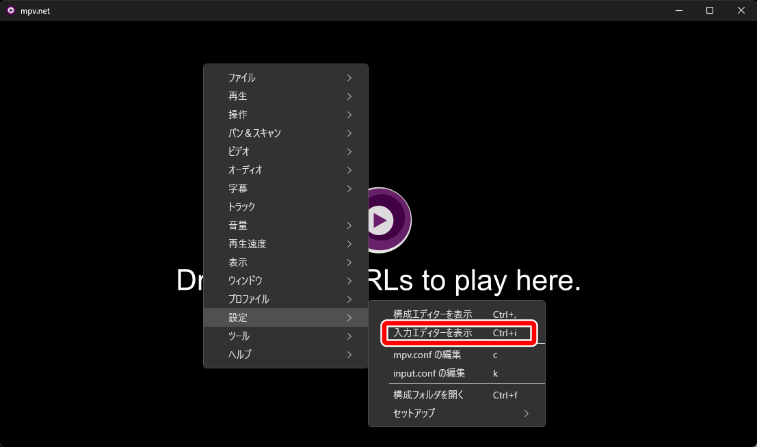Maximize the mpv.net window
Screen dimensions: 757x447
point(710,10)
